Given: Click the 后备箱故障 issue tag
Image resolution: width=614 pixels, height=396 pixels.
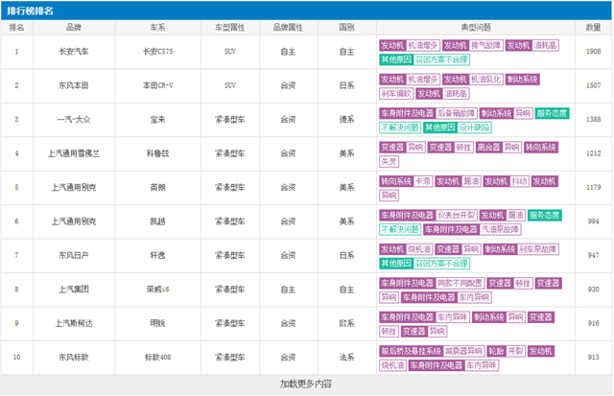Looking at the screenshot, I should click(456, 113).
